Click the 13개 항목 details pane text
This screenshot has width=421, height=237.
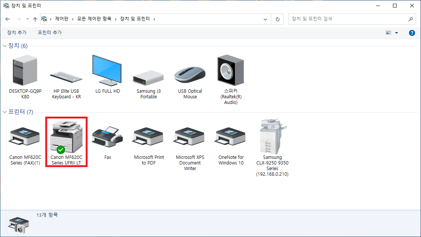47,215
